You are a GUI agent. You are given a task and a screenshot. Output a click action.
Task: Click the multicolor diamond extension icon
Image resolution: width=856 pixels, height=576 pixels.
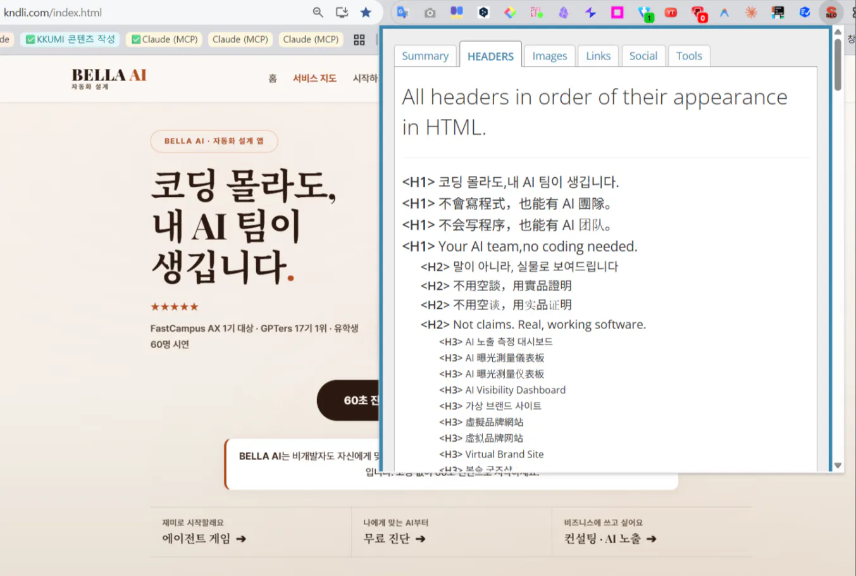[510, 13]
